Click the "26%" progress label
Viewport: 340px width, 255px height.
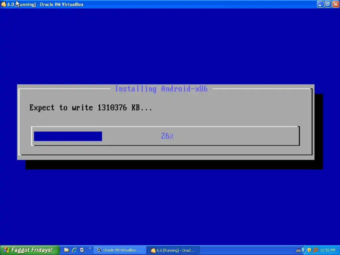coord(167,136)
